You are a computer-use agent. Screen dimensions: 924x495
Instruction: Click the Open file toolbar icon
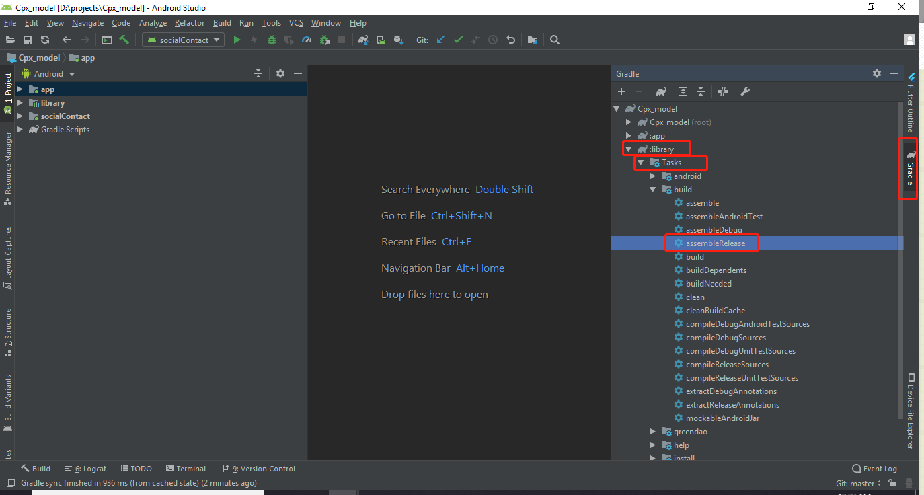(10, 40)
